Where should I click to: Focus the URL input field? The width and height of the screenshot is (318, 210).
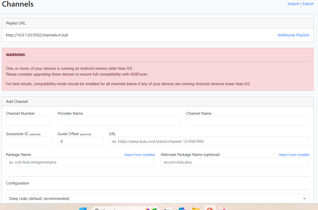[209, 141]
